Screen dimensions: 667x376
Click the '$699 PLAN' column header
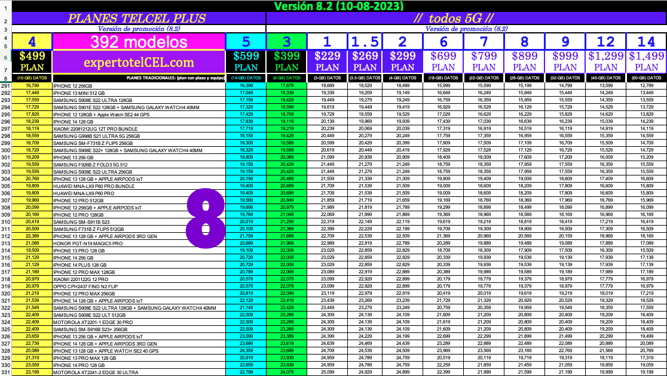click(443, 62)
